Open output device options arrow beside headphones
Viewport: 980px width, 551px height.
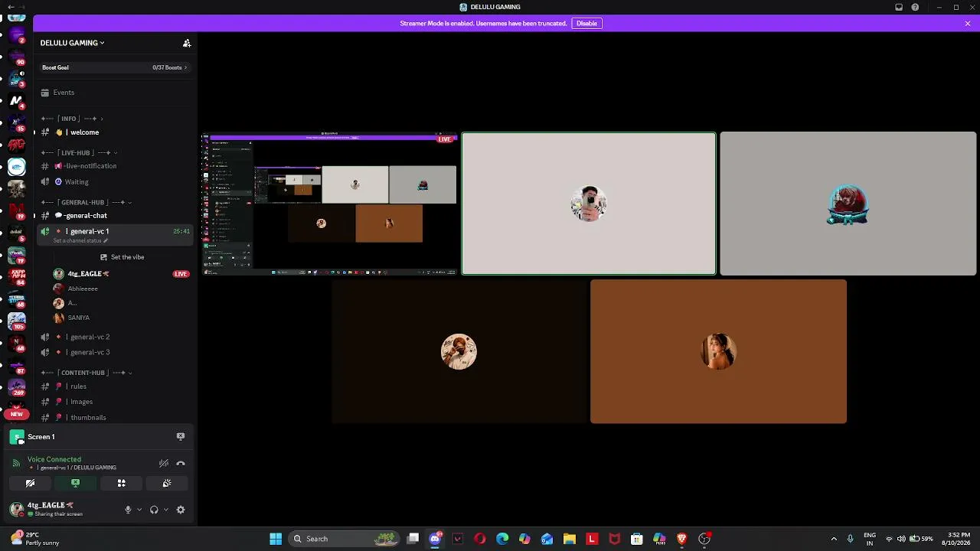166,510
